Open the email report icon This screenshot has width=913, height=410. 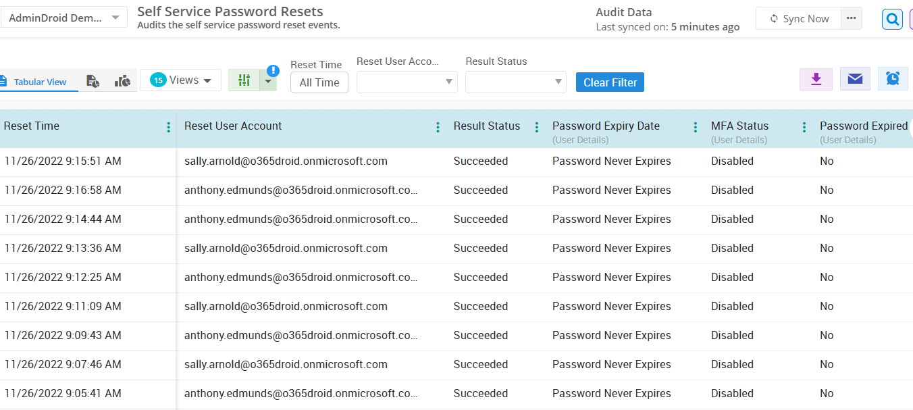(x=855, y=78)
